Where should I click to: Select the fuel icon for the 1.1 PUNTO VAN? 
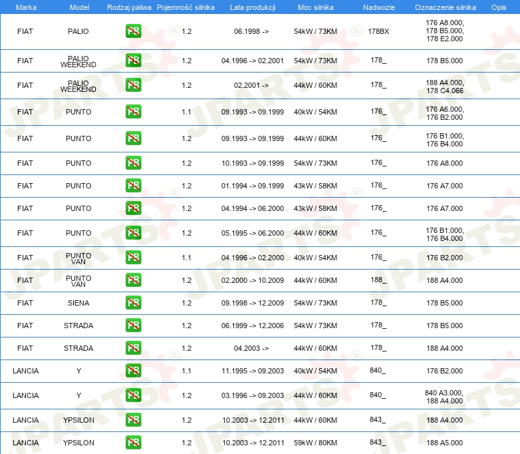(x=133, y=258)
